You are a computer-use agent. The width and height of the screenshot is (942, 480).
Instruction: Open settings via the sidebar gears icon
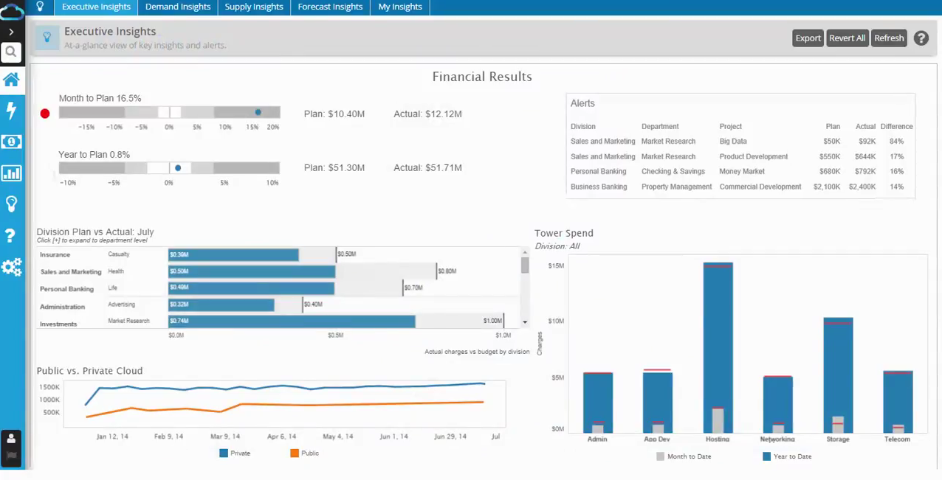(x=11, y=267)
